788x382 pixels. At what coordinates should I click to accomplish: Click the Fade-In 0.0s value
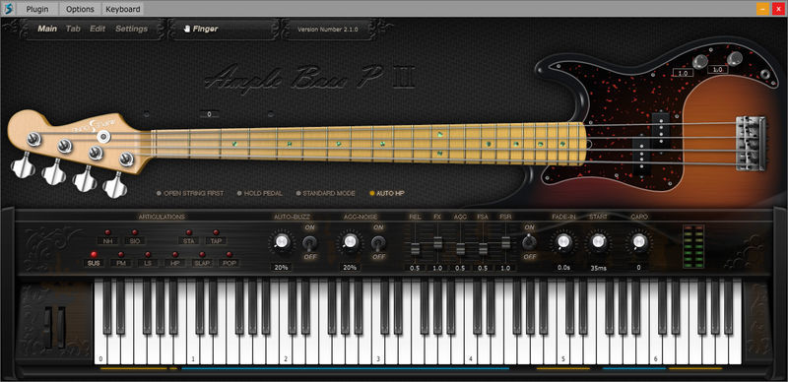(563, 268)
